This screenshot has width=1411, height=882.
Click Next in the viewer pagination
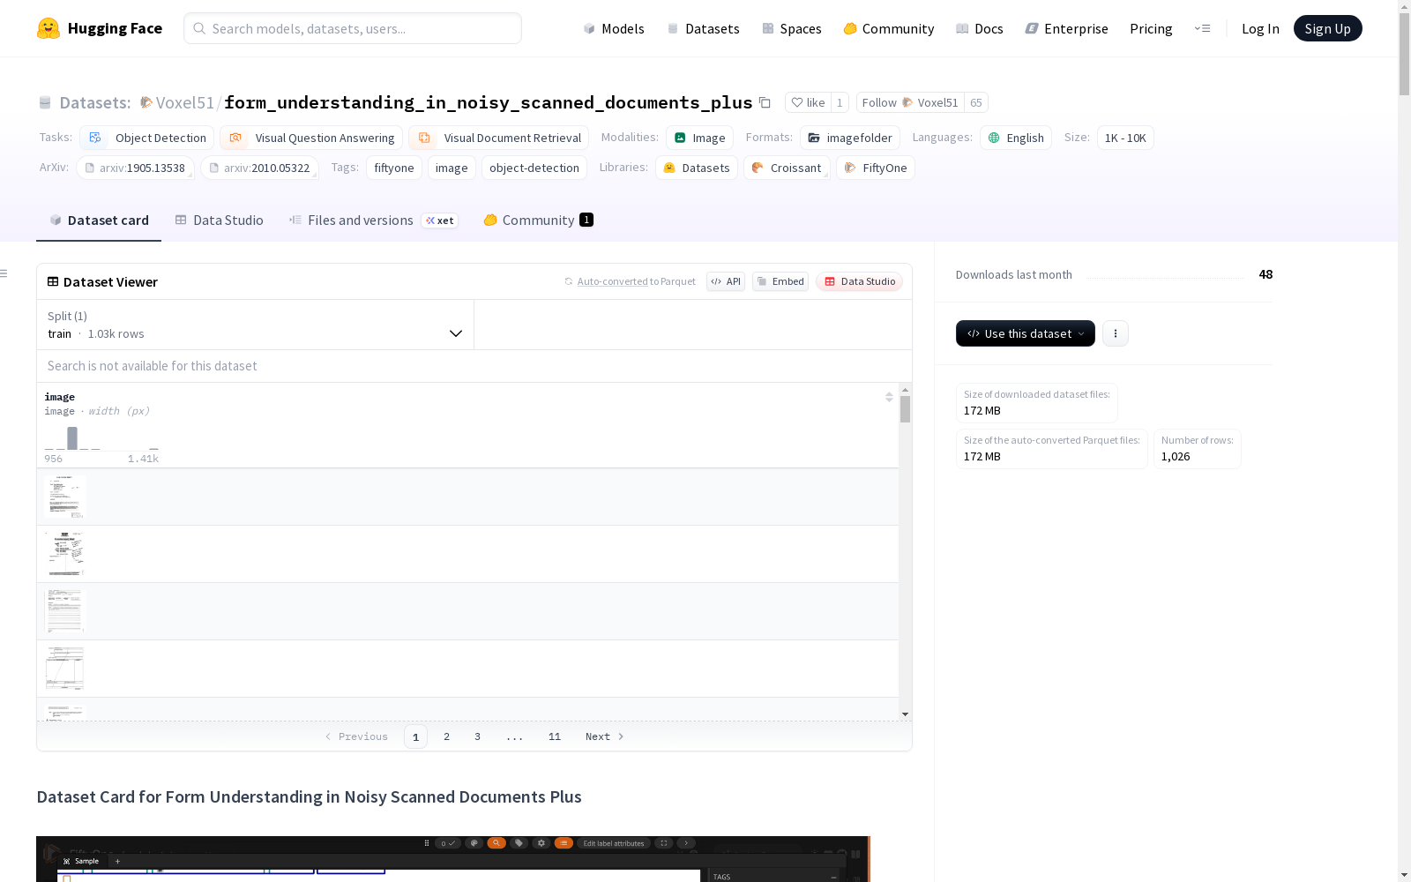[x=605, y=736]
